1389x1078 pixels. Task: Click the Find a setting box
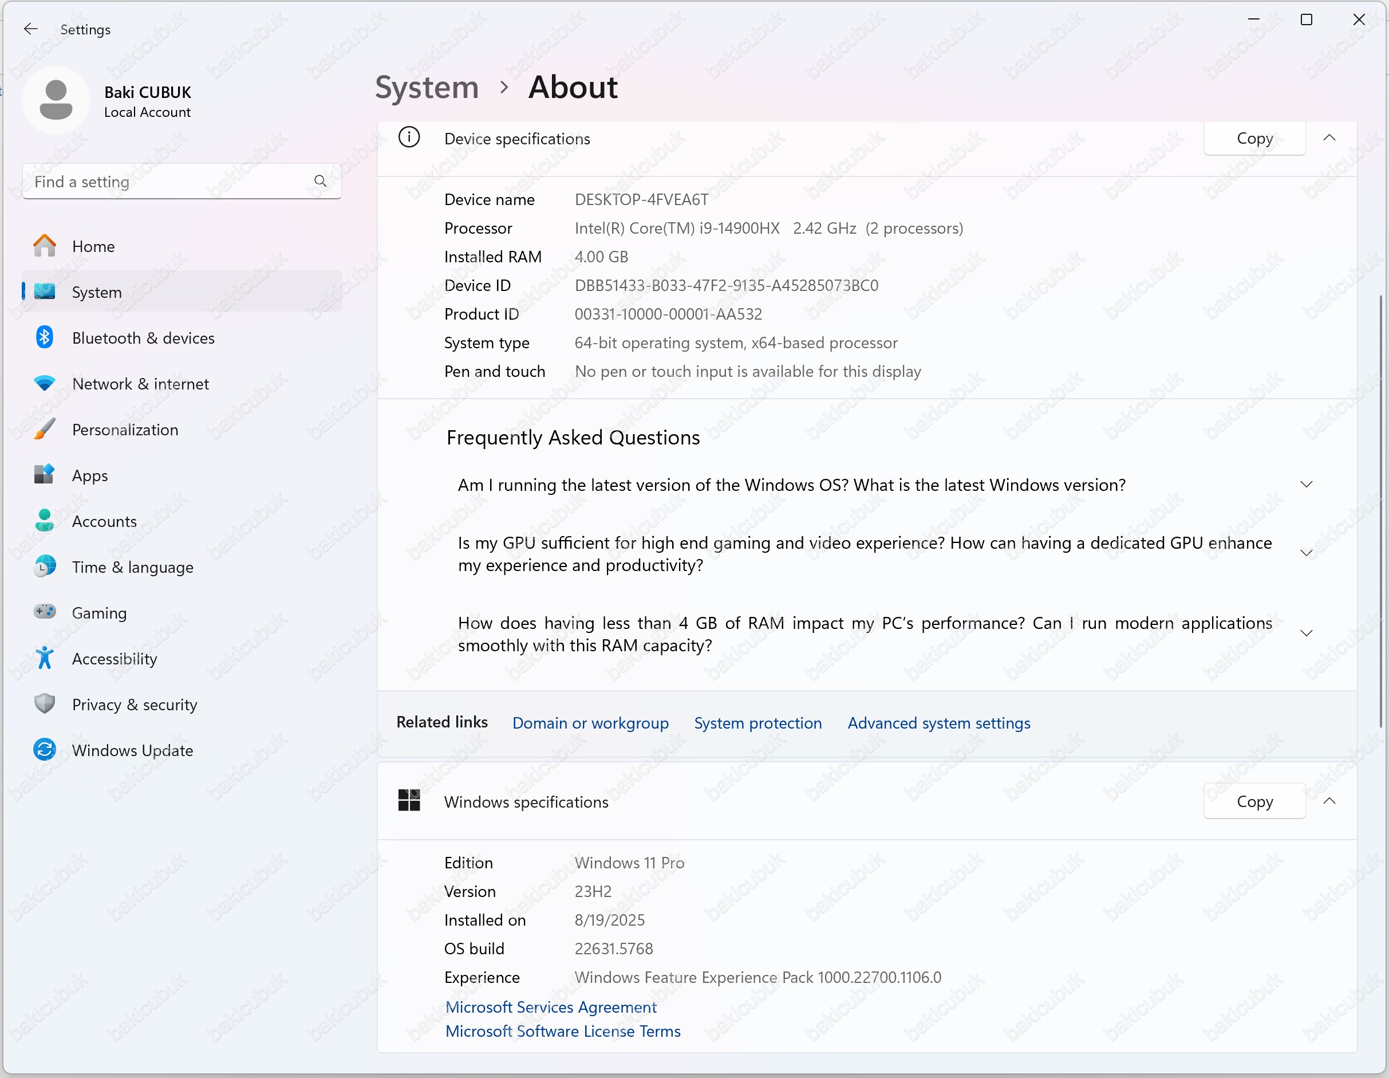[x=182, y=182]
